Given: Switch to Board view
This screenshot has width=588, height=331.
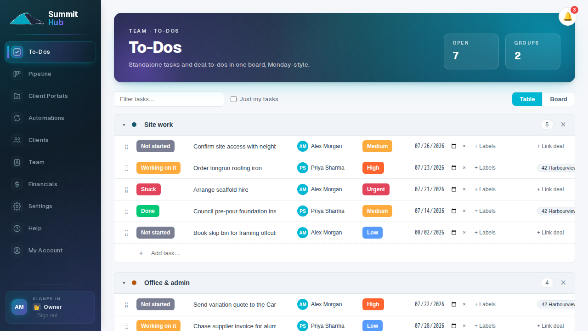Looking at the screenshot, I should click(x=559, y=99).
